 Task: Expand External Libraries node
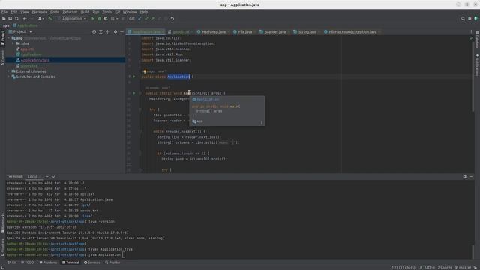[8, 71]
